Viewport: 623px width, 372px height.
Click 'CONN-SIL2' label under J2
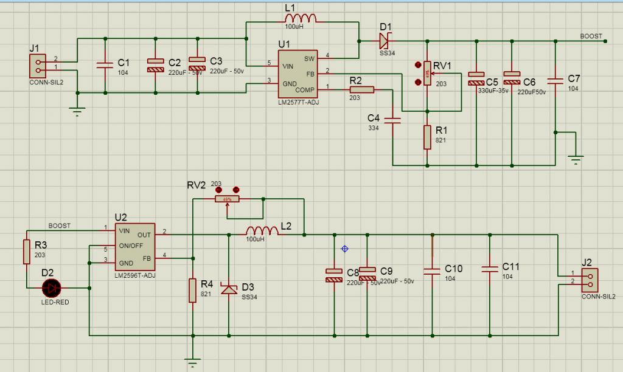point(599,297)
